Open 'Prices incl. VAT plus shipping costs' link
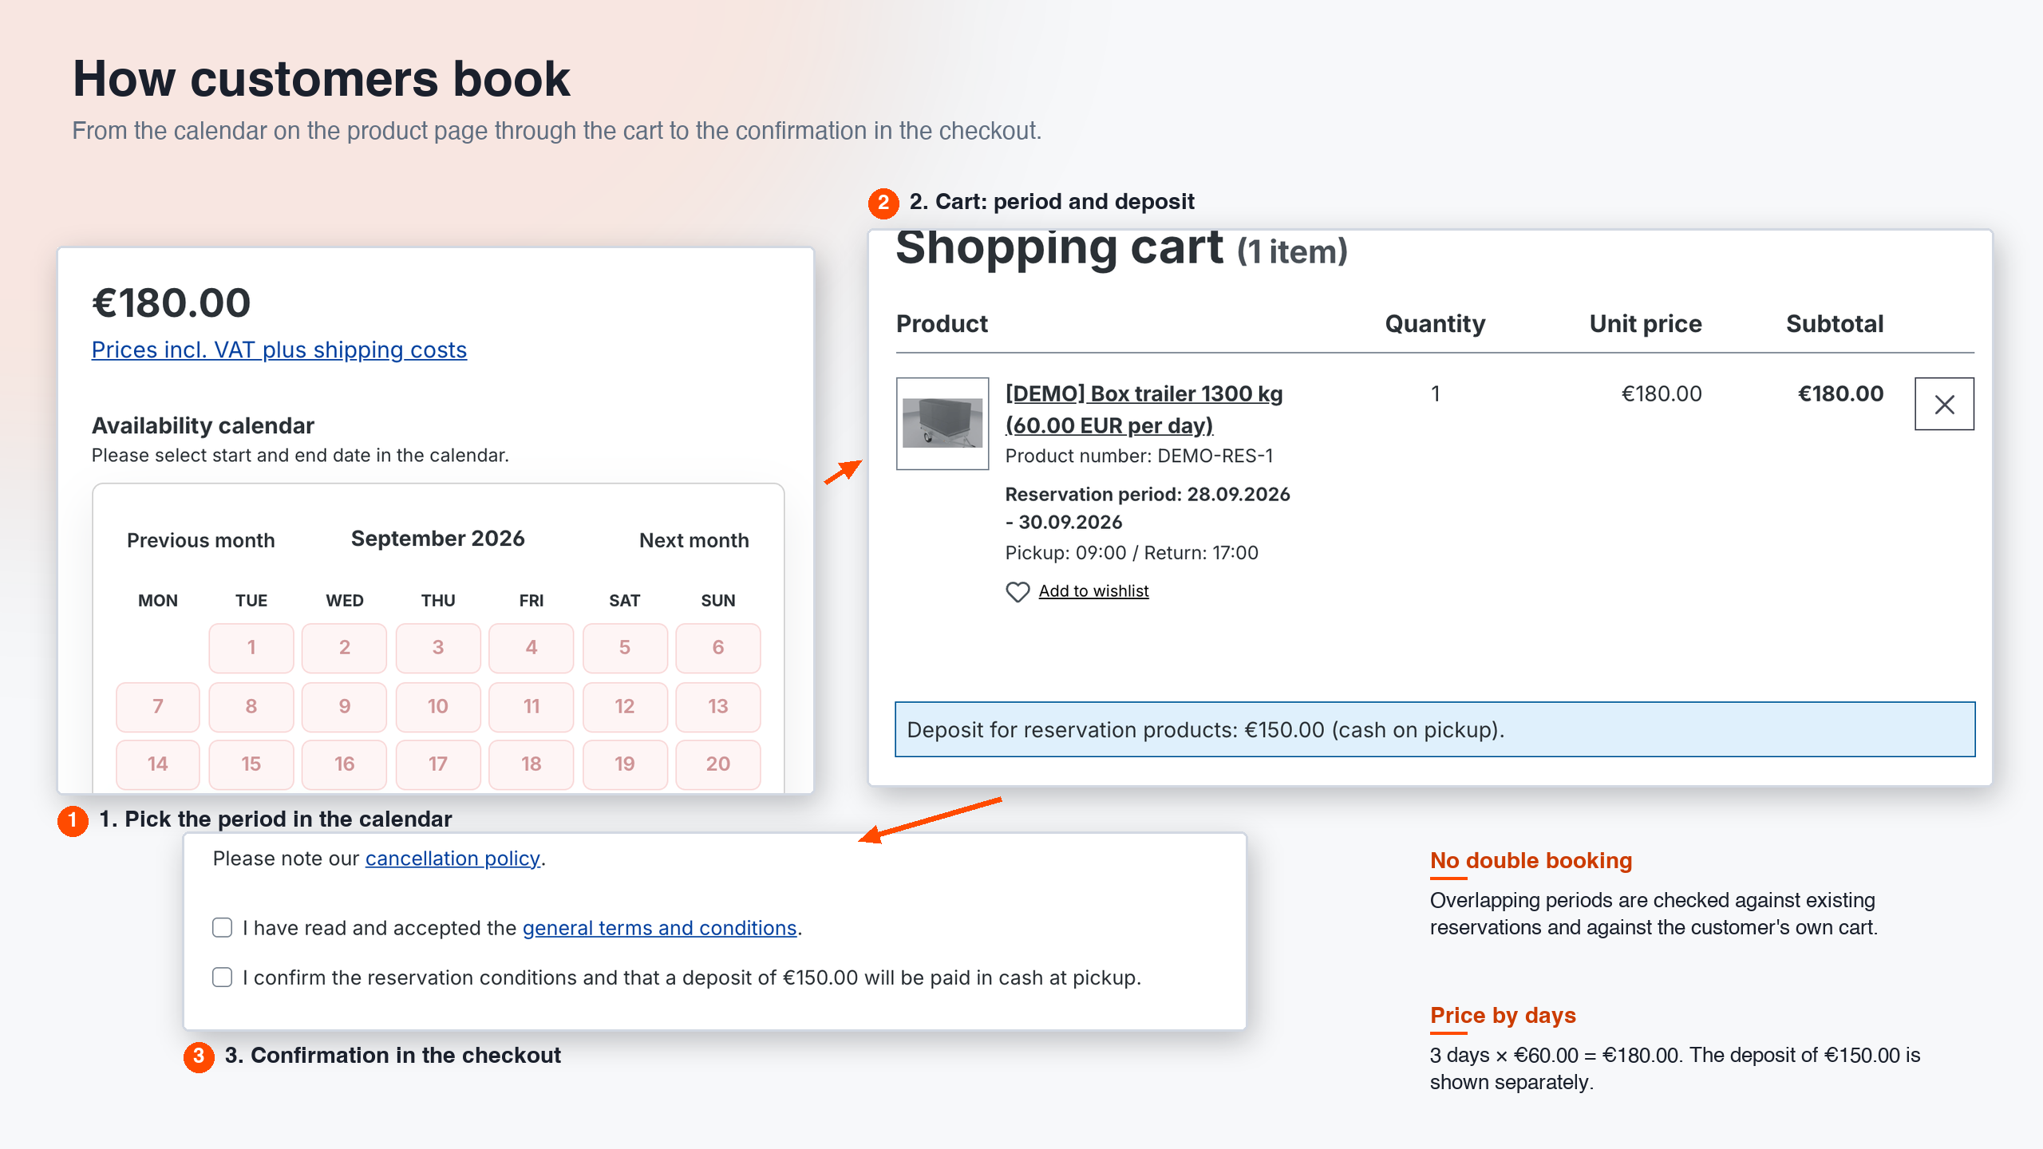Screen dimensions: 2043x1149 [x=279, y=349]
